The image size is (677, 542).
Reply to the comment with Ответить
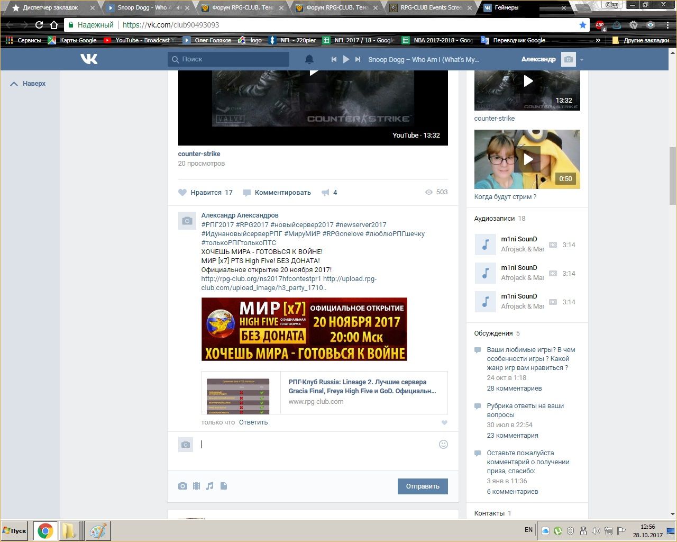click(x=253, y=422)
